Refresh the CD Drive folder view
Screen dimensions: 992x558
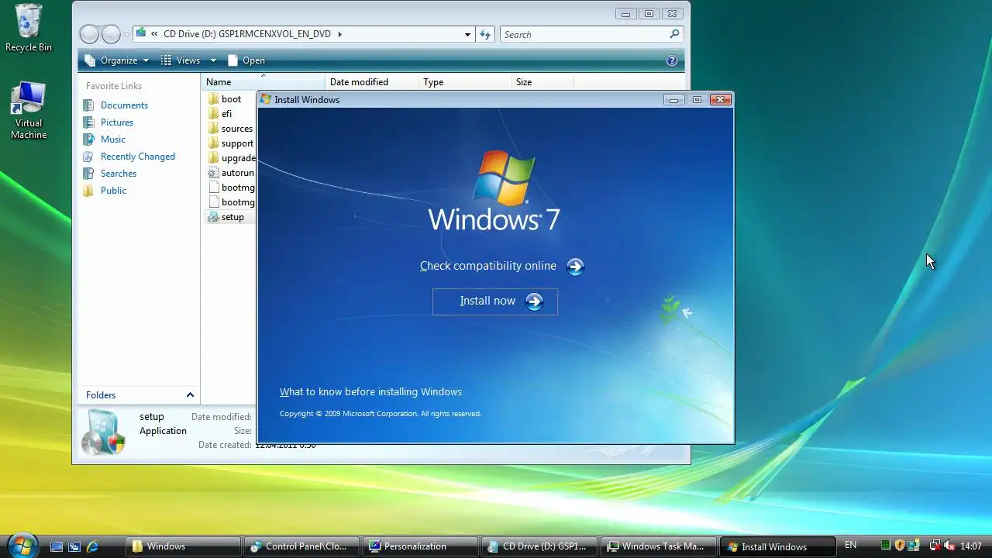pos(485,34)
